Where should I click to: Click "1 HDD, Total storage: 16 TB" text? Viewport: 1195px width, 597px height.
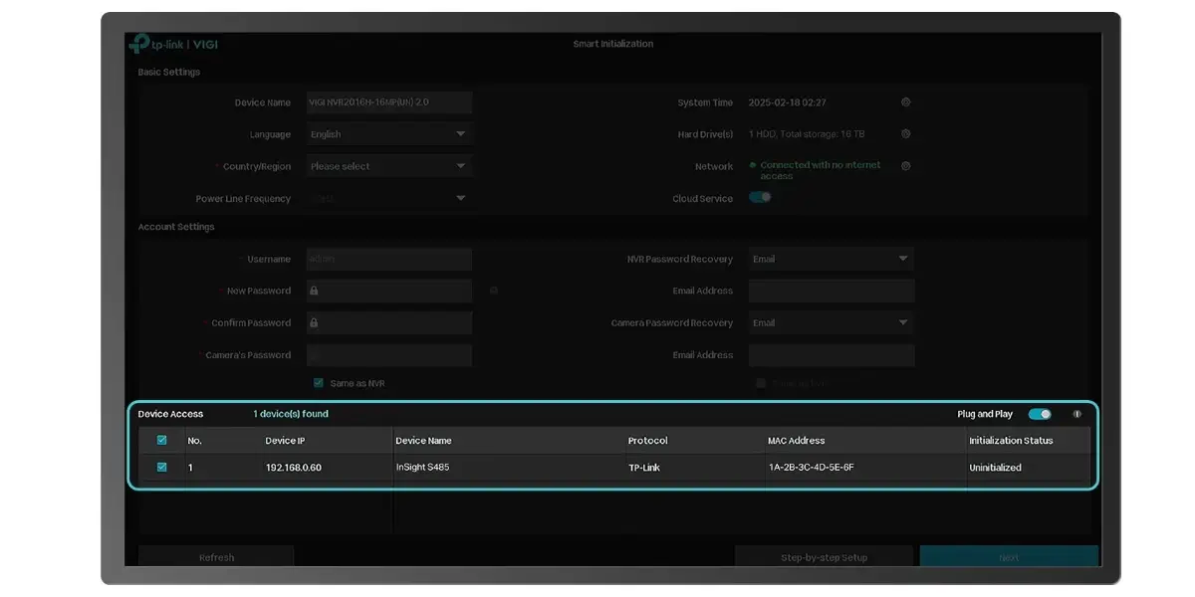coord(807,134)
